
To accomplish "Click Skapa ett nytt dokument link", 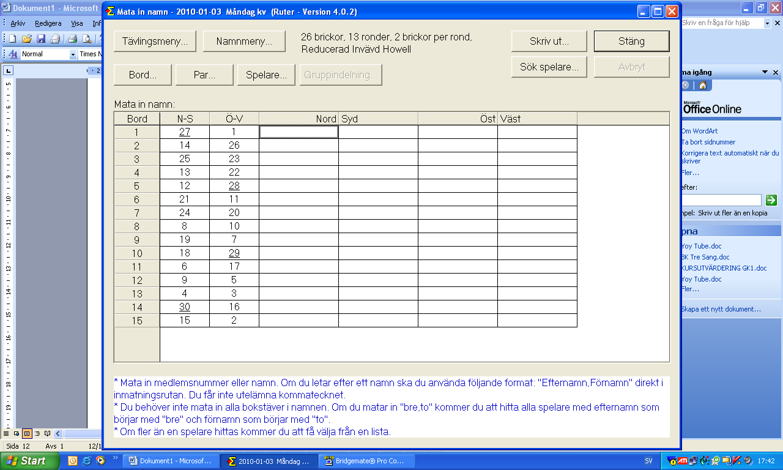I will tap(721, 309).
